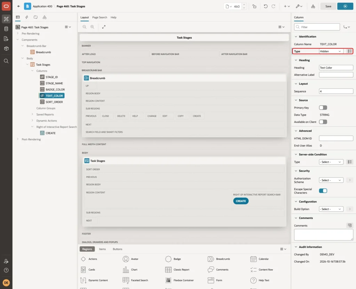Open the create plus menu in toolbar
Image resolution: width=356 pixels, height=289 pixels.
[x=287, y=6]
